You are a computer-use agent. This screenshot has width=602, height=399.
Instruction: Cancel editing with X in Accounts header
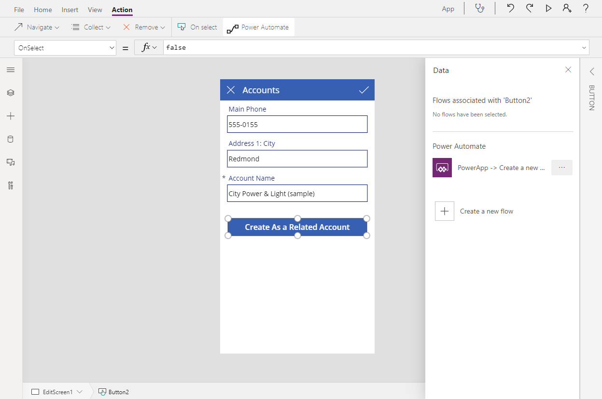tap(231, 90)
